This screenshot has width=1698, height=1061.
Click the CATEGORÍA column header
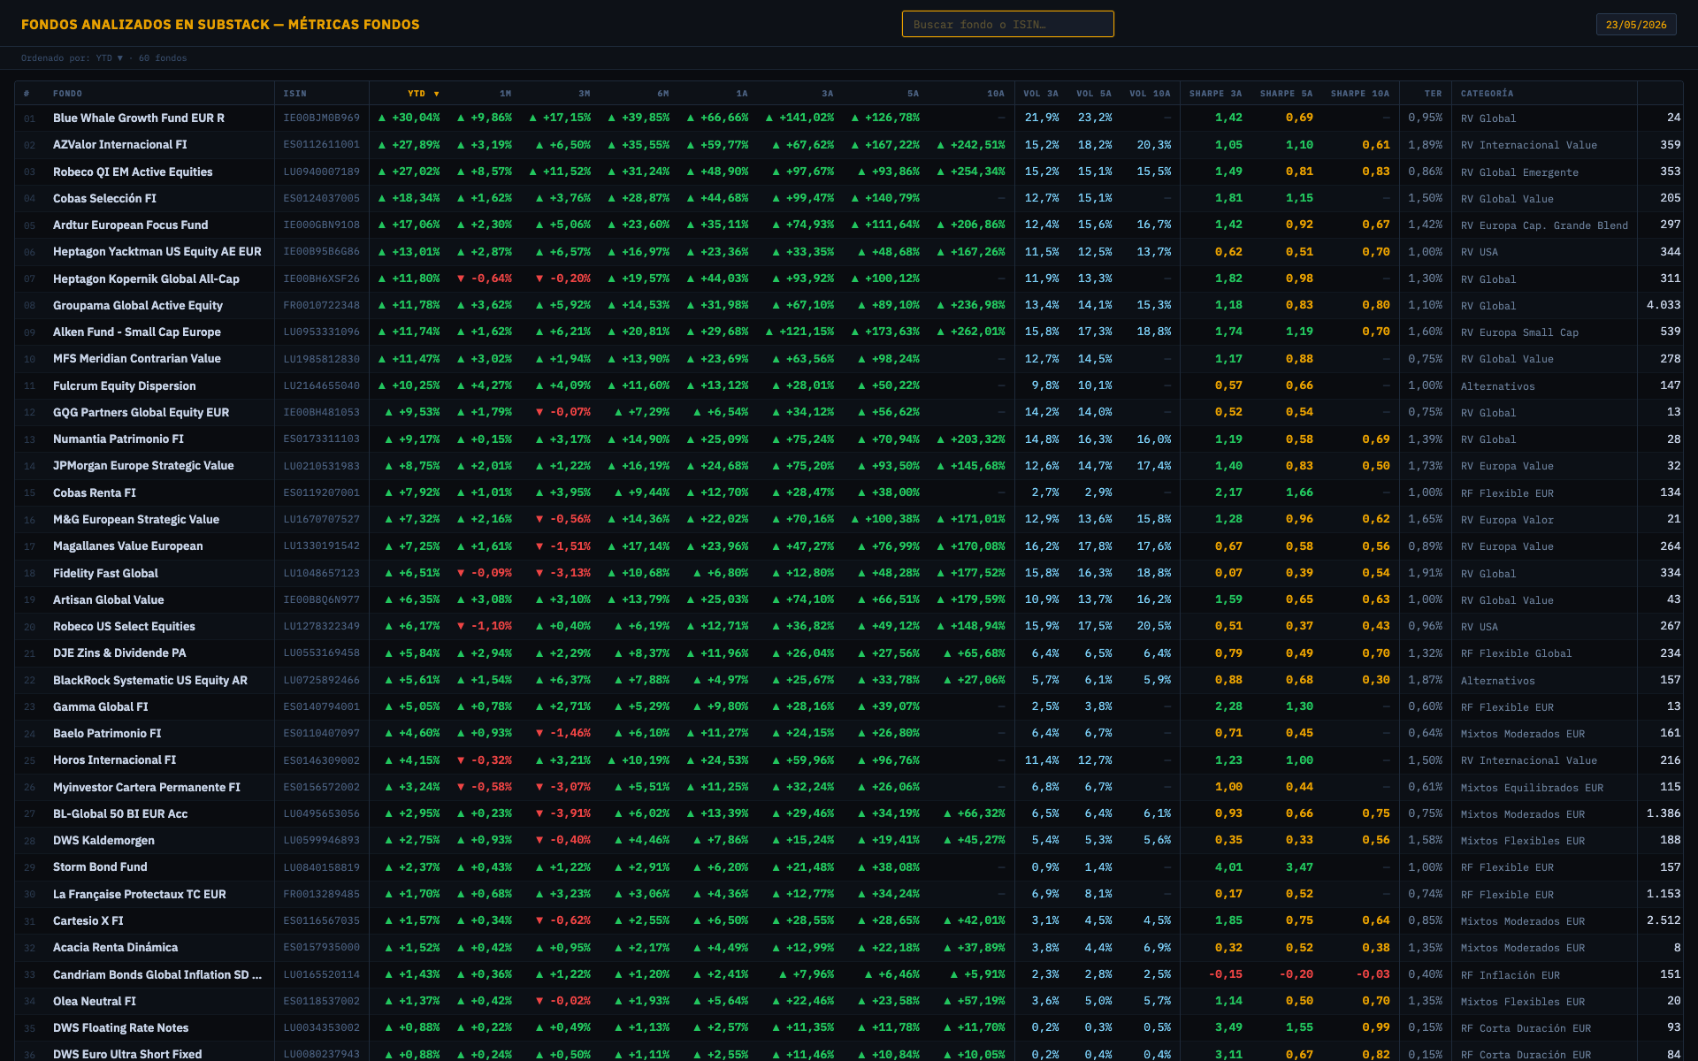tap(1487, 93)
